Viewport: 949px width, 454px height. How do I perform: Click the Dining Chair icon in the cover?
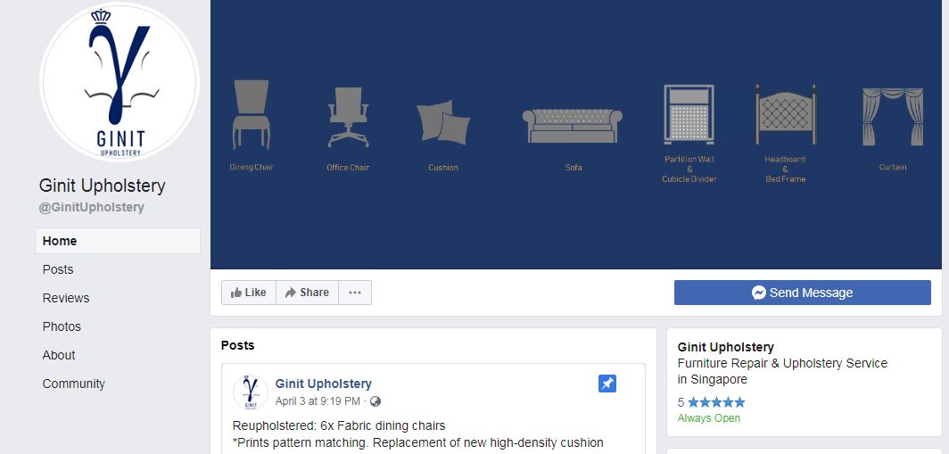point(252,114)
